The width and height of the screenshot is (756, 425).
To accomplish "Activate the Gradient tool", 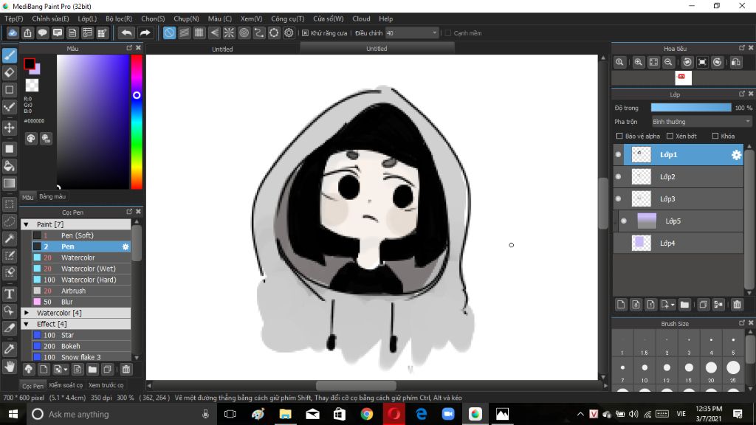I will 10,183.
